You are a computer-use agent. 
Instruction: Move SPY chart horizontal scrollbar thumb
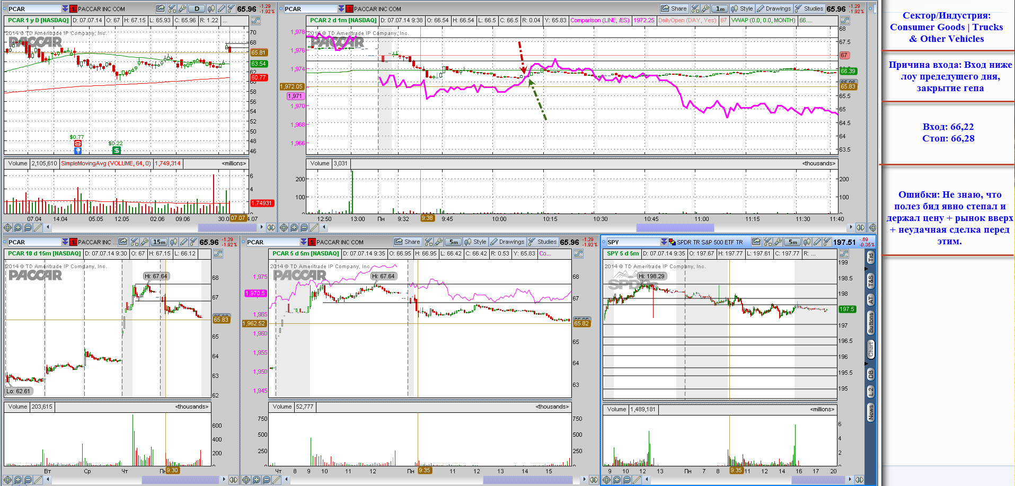point(818,480)
